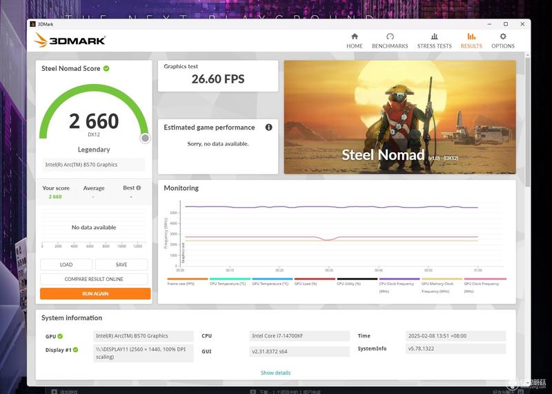Toggle GPU Memory Clock Frequency legend item

click(x=442, y=286)
